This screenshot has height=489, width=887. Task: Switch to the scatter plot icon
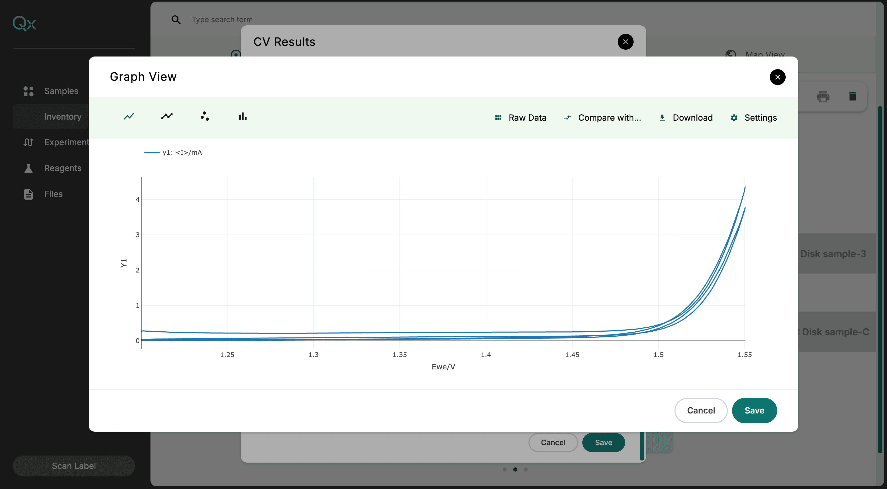[205, 116]
